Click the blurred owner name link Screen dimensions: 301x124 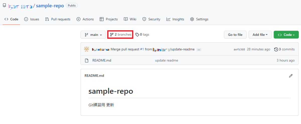[20, 6]
